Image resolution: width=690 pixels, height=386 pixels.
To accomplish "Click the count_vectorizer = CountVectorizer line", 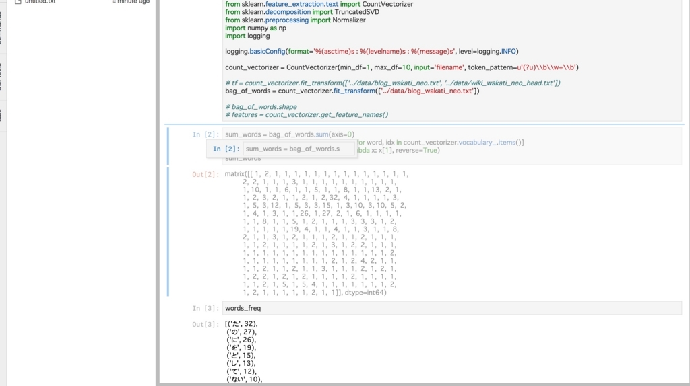I will (402, 68).
